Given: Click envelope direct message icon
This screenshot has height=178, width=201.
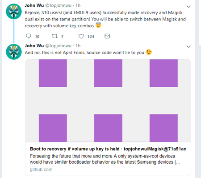Looking at the screenshot, I should (x=107, y=36).
